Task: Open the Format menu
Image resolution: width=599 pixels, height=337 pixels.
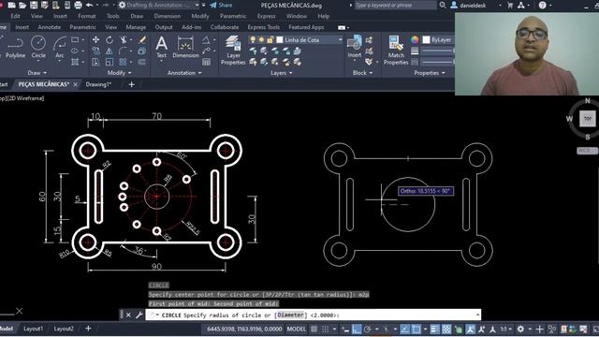Action: (87, 16)
